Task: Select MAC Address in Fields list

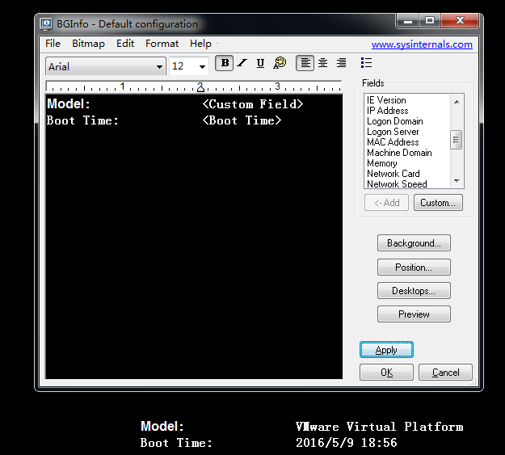Action: click(x=393, y=142)
